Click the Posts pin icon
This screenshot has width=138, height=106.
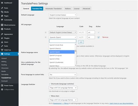[2, 8]
